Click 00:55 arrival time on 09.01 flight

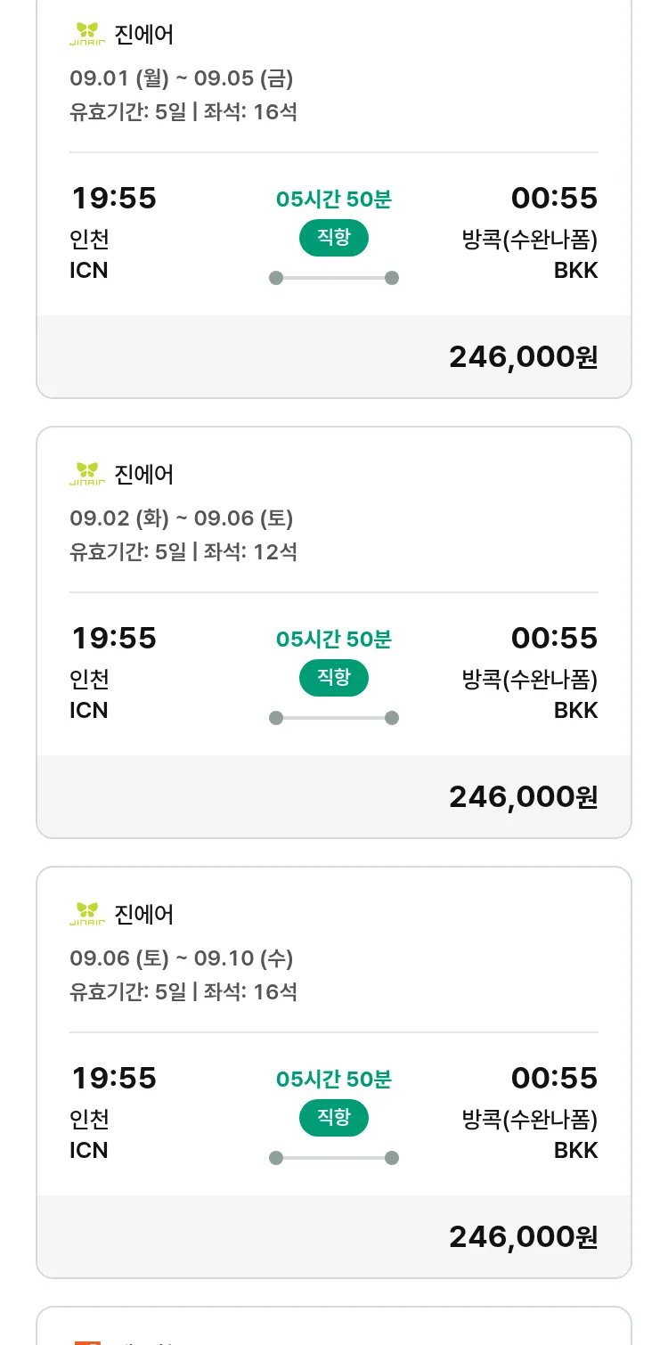[554, 198]
